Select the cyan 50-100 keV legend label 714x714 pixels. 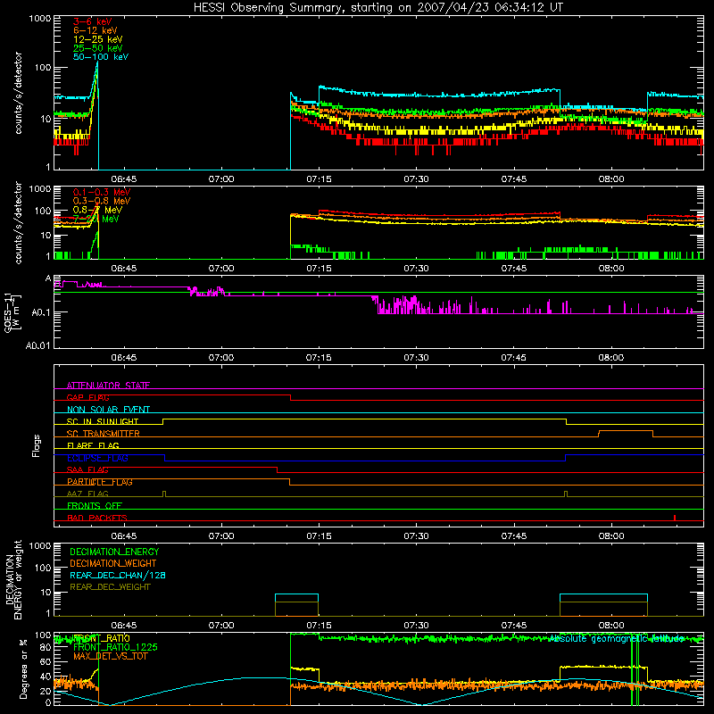point(101,57)
